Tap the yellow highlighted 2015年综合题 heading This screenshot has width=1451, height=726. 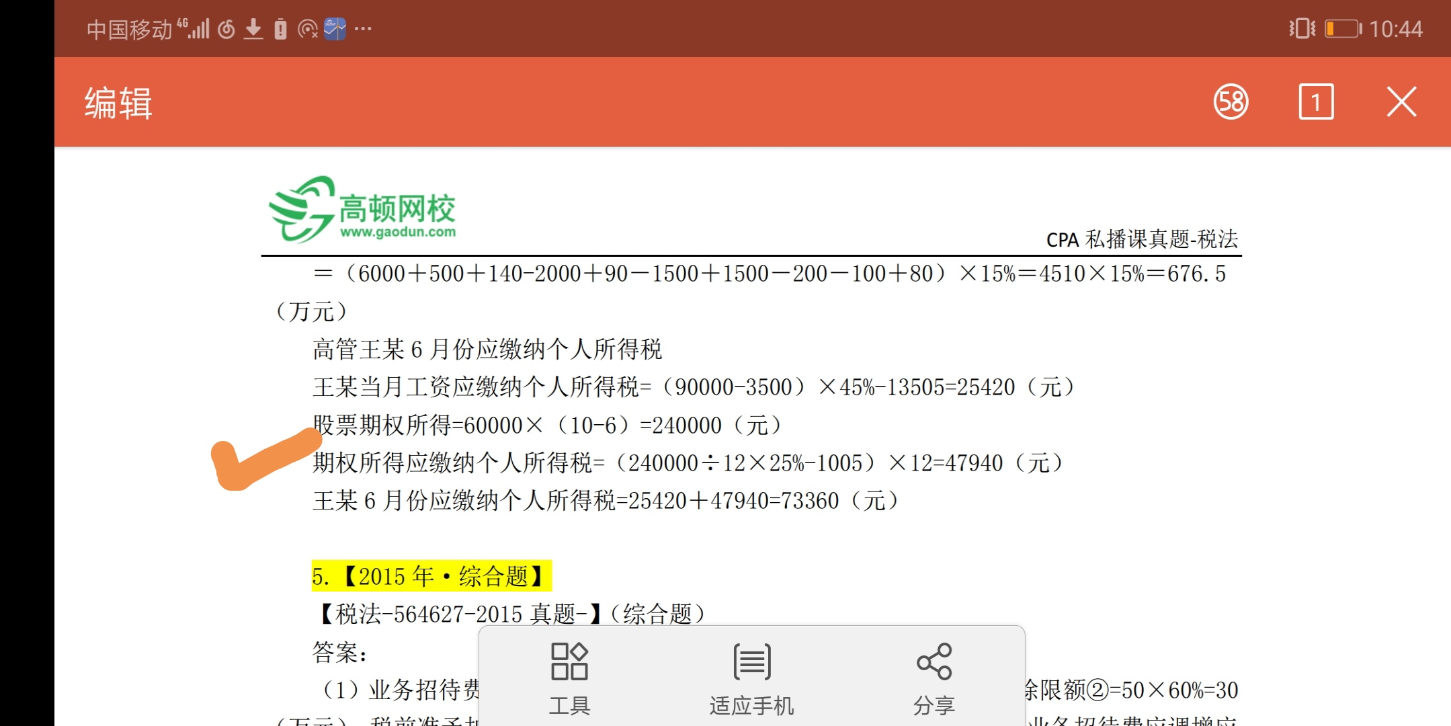pyautogui.click(x=431, y=576)
